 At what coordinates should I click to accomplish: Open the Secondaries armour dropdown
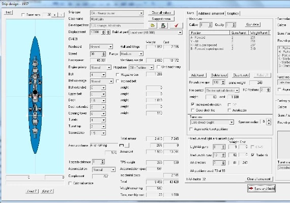103,133
